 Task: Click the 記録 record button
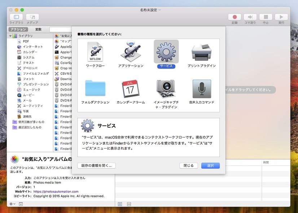tap(235, 17)
